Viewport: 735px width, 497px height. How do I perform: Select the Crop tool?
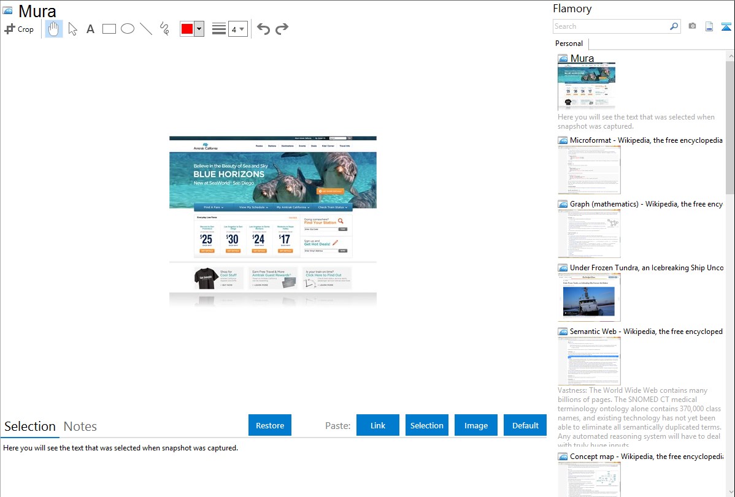point(19,29)
